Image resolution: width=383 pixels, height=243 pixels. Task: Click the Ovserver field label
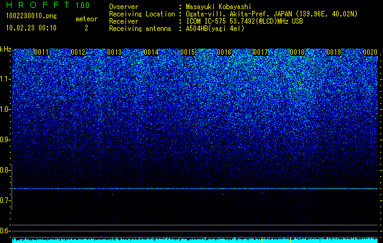pyautogui.click(x=124, y=7)
